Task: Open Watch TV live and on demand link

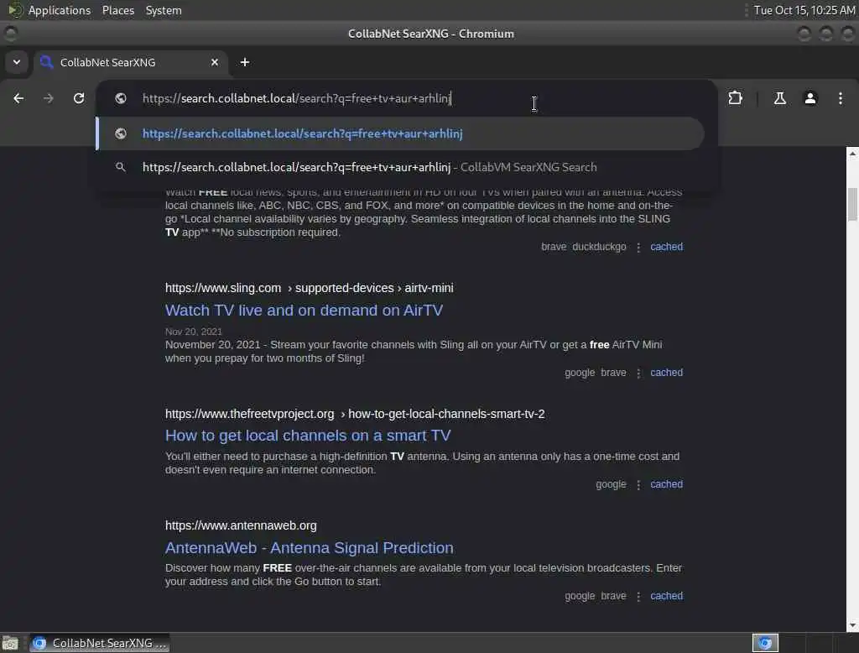Action: [x=304, y=311]
